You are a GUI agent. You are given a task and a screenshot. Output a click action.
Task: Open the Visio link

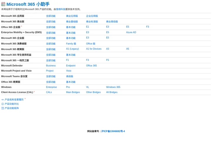(69, 71)
